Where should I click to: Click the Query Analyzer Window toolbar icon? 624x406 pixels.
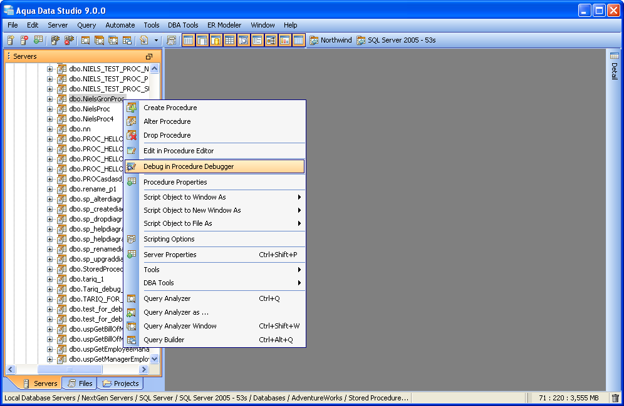pyautogui.click(x=113, y=40)
